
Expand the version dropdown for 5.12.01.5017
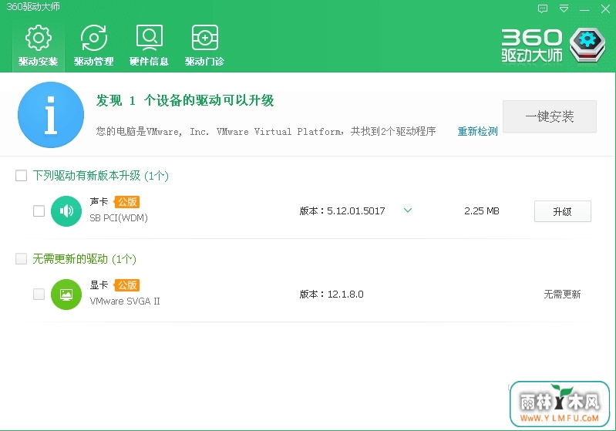pyautogui.click(x=408, y=210)
